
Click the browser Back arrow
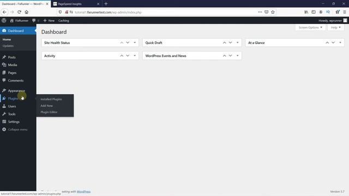point(4,12)
